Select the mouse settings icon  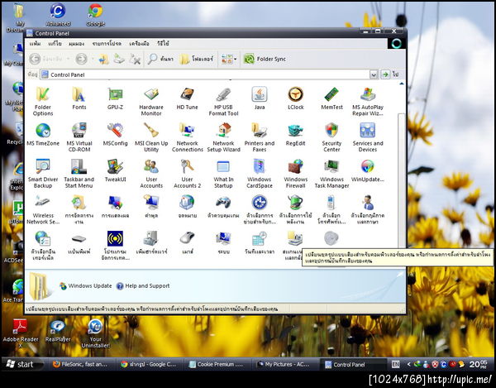click(188, 242)
